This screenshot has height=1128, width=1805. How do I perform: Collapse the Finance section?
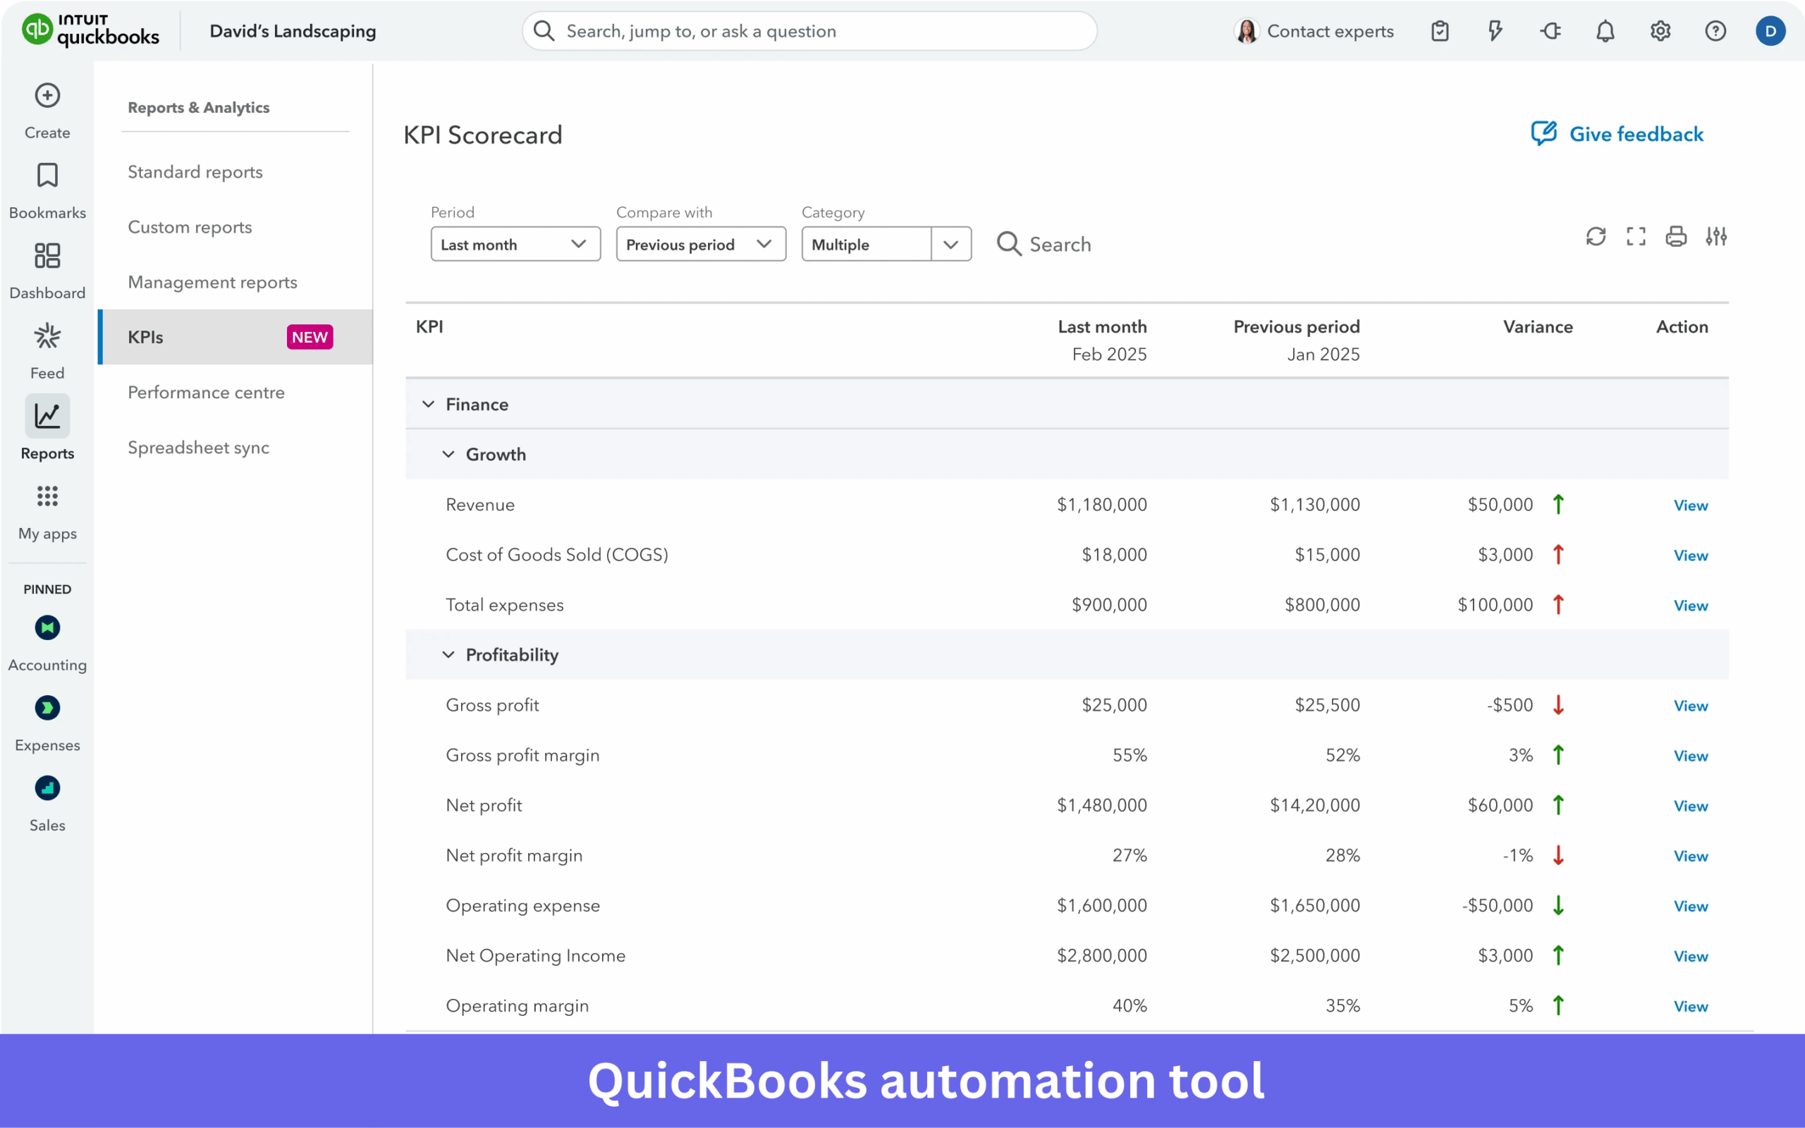point(428,405)
